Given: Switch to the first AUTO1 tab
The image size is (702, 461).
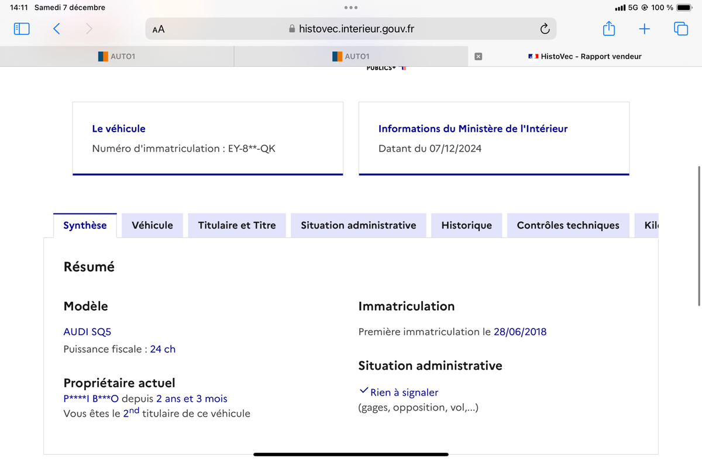Looking at the screenshot, I should (x=117, y=57).
